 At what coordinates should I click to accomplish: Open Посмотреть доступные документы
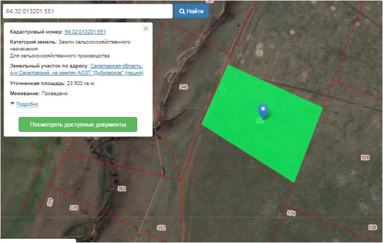78,125
